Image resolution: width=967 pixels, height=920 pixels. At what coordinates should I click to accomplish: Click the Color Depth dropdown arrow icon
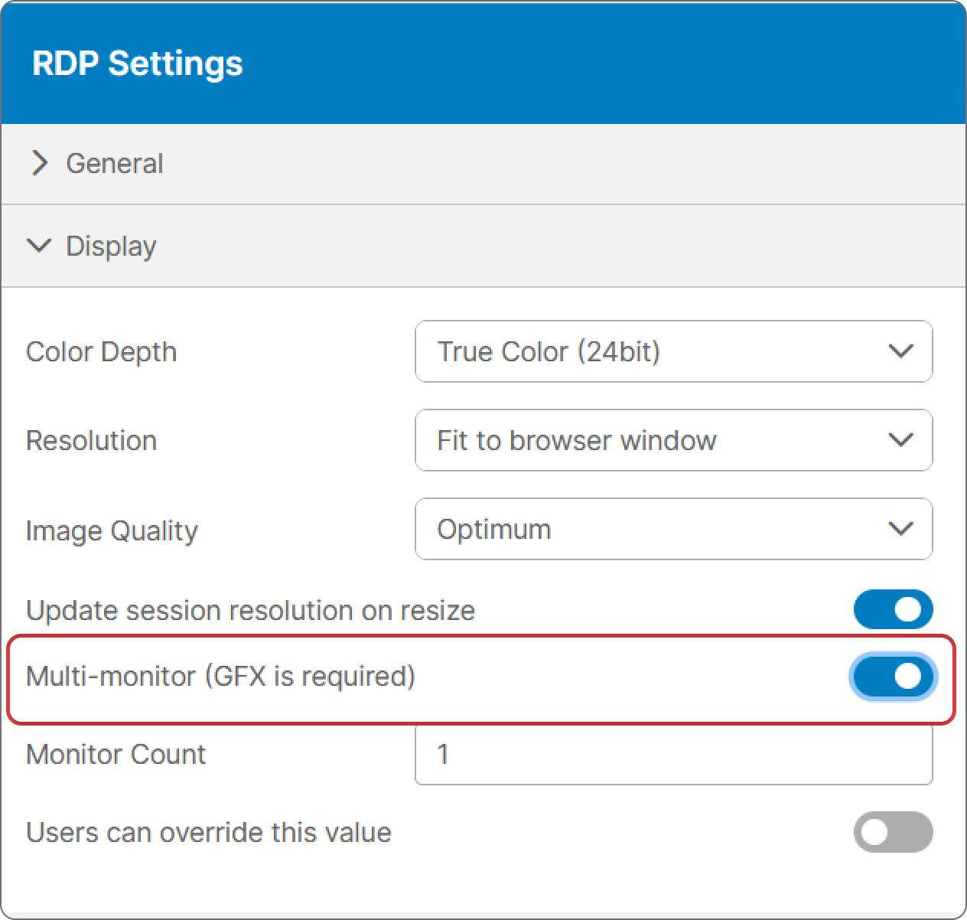[900, 351]
